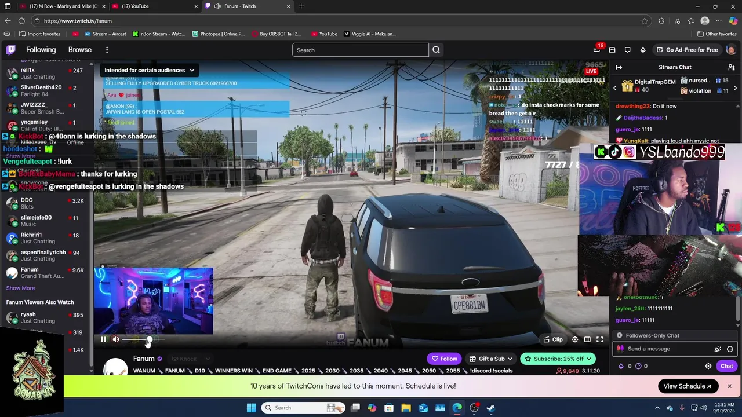Image resolution: width=742 pixels, height=417 pixels.
Task: Mute the stream volume speaker icon
Action: pyautogui.click(x=116, y=339)
